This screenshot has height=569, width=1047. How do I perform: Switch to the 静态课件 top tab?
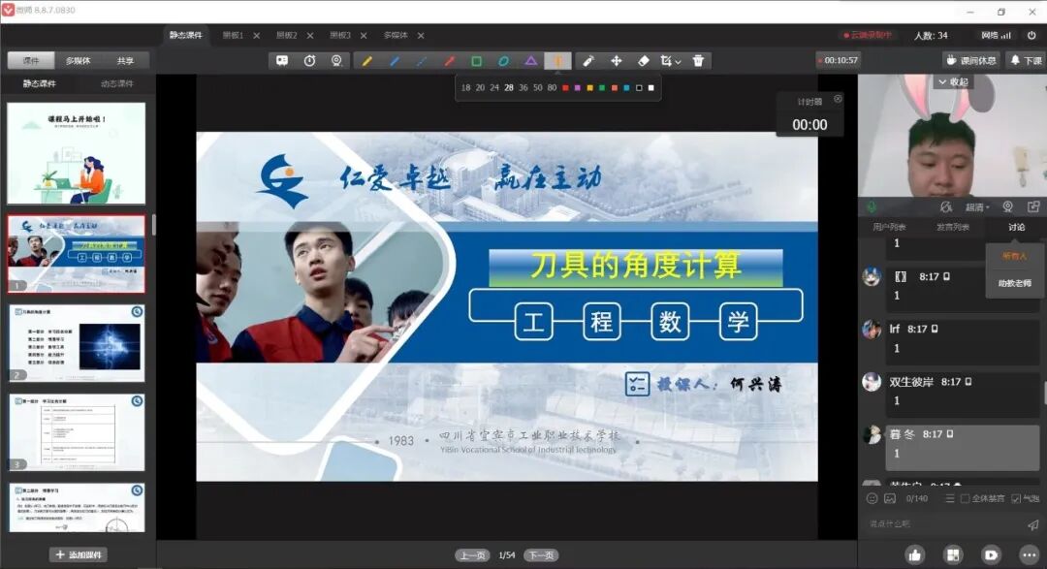pyautogui.click(x=185, y=35)
